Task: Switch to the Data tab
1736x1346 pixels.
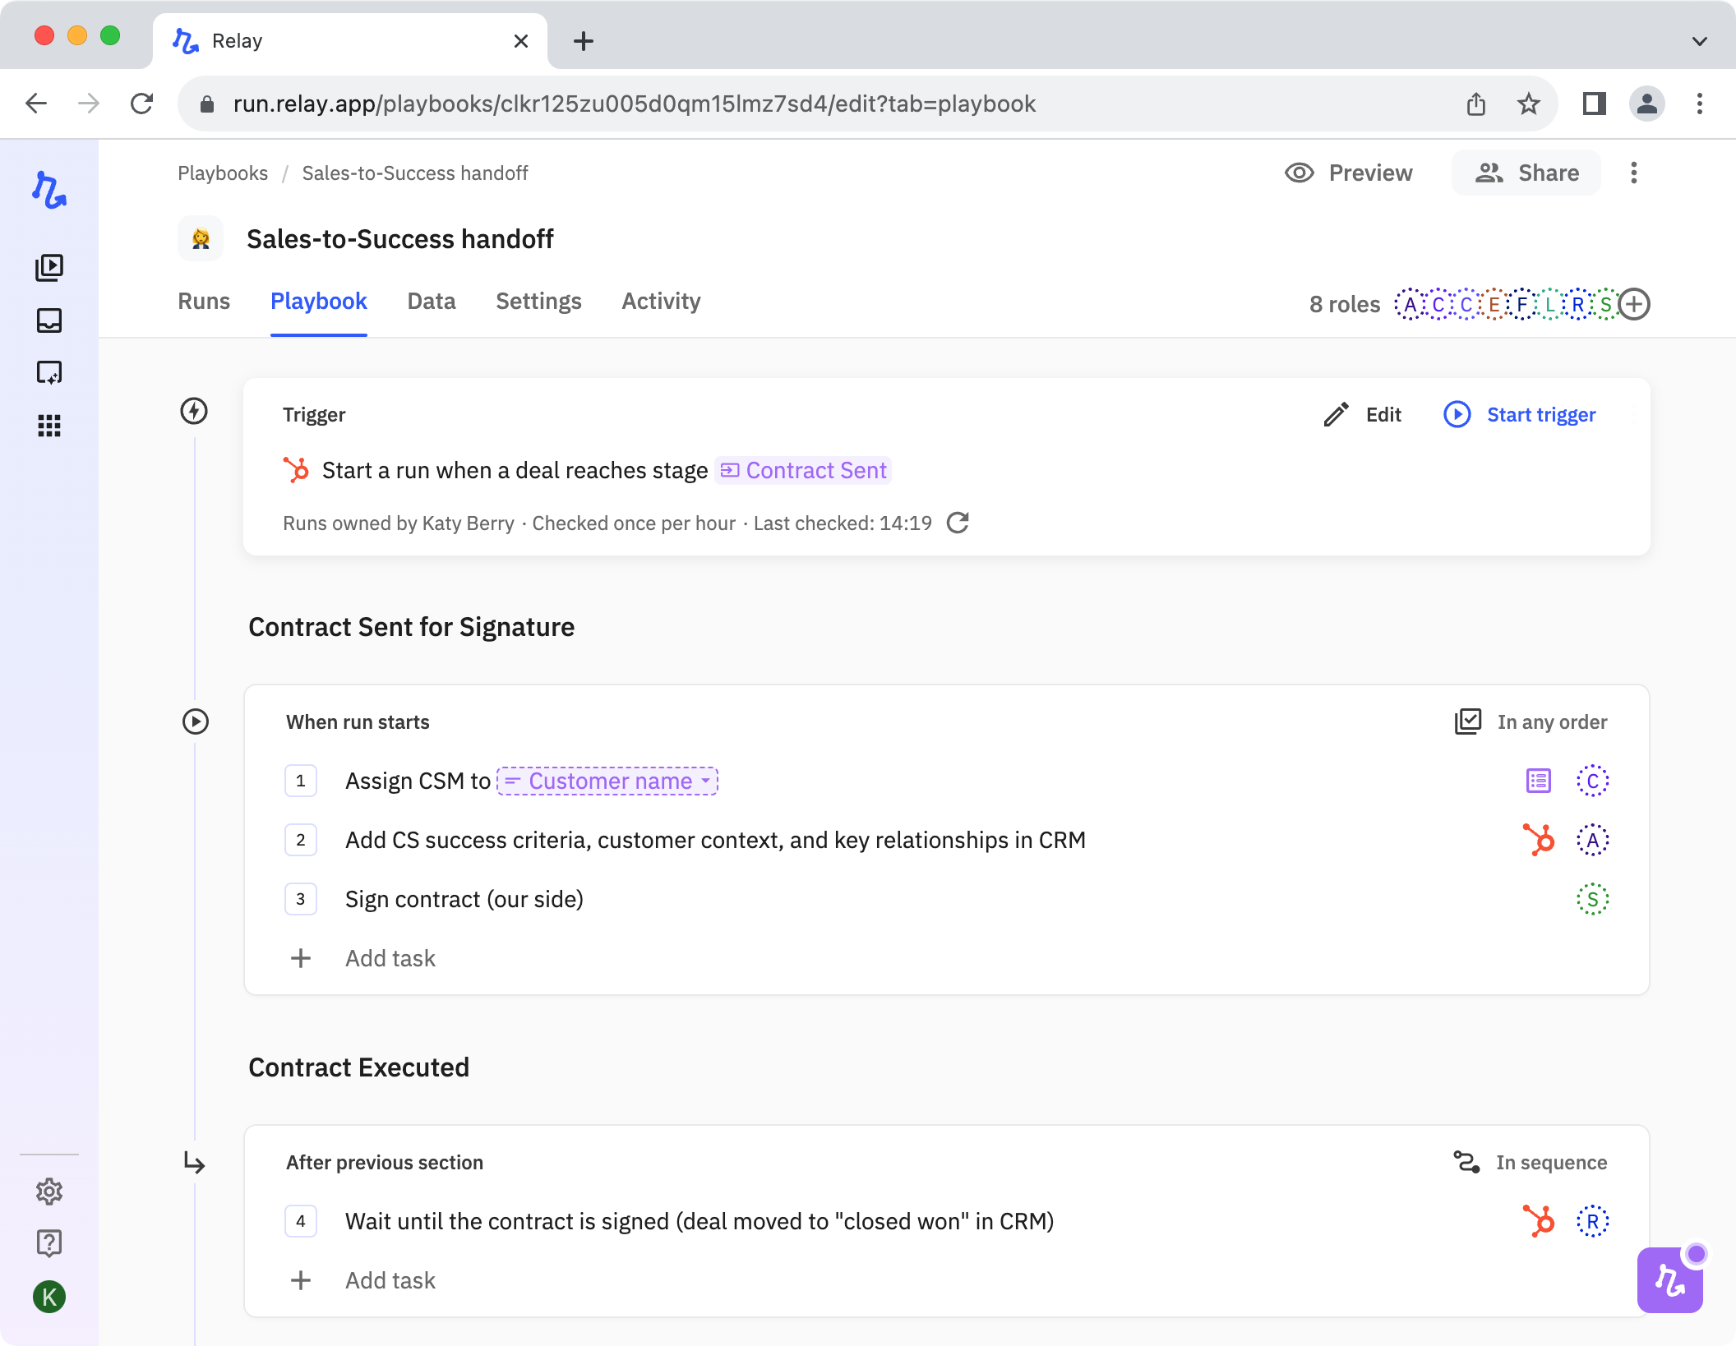Action: click(x=432, y=301)
